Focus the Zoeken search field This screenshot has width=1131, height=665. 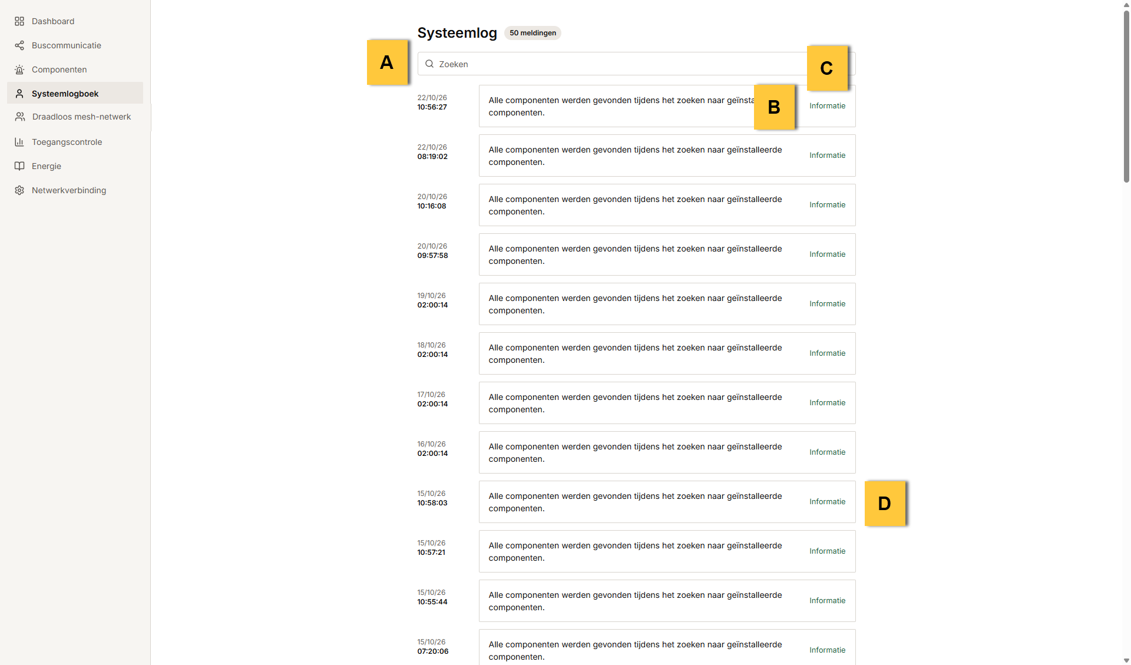point(636,64)
